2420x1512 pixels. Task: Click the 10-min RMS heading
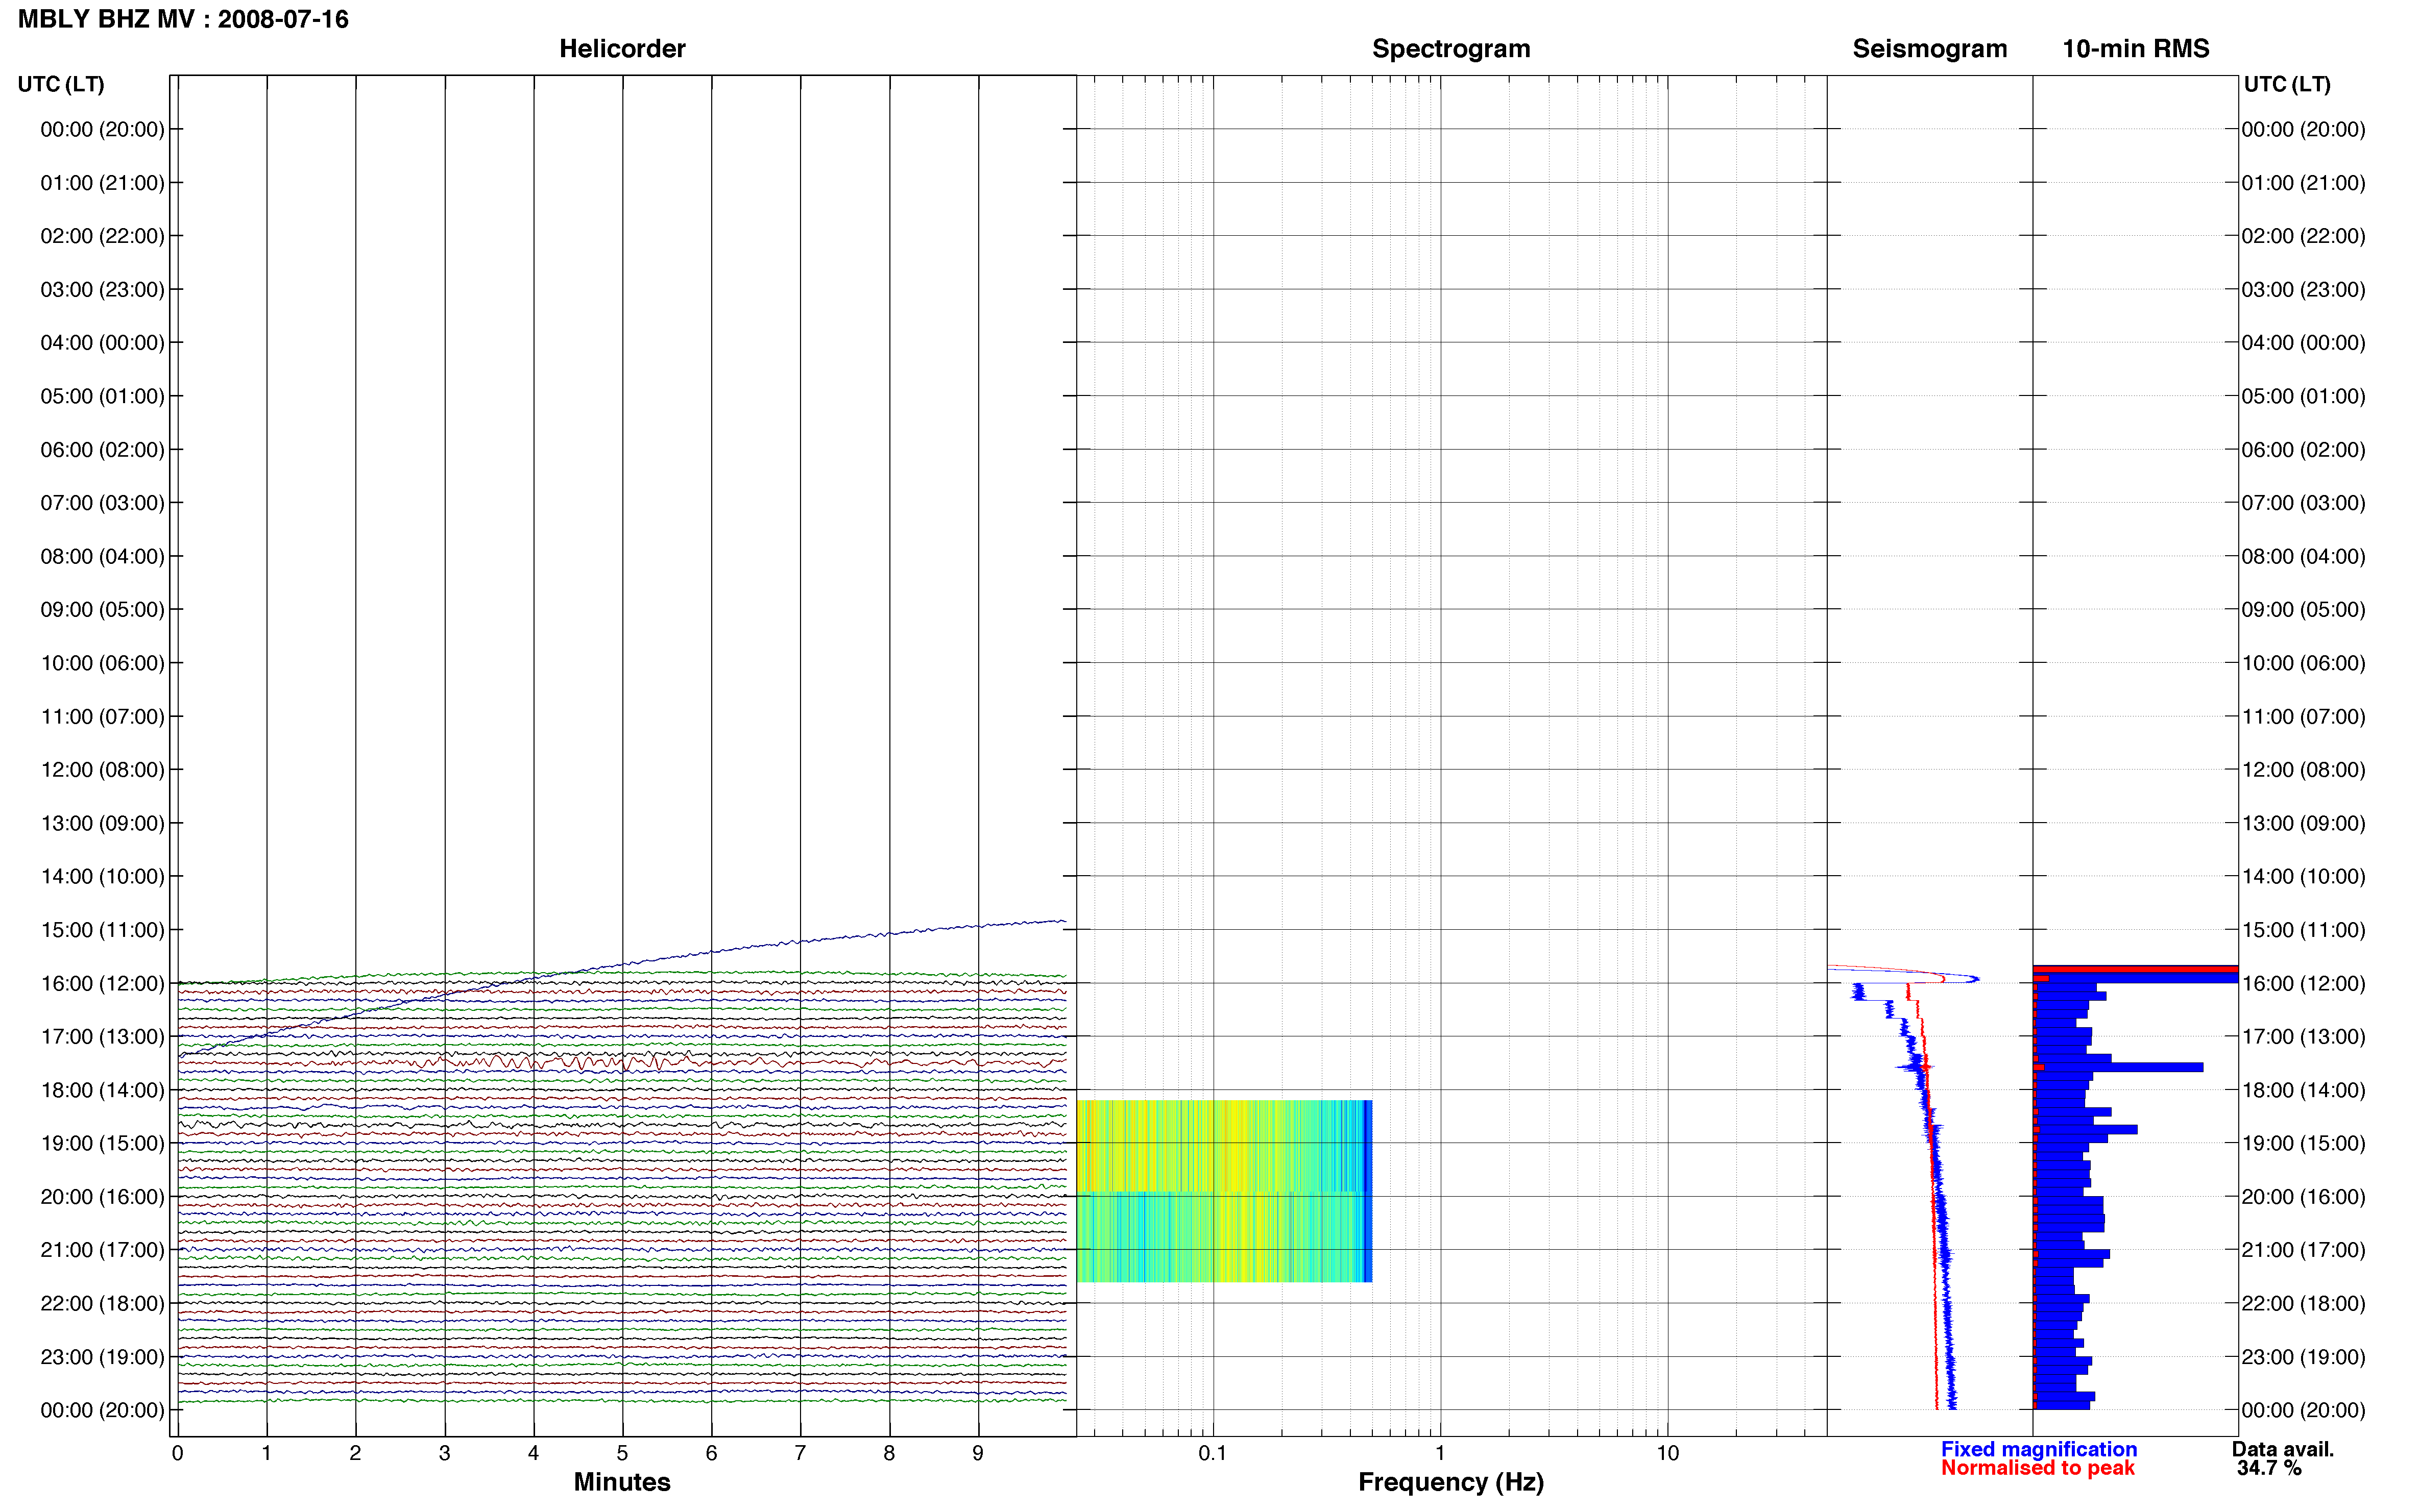(x=2135, y=49)
